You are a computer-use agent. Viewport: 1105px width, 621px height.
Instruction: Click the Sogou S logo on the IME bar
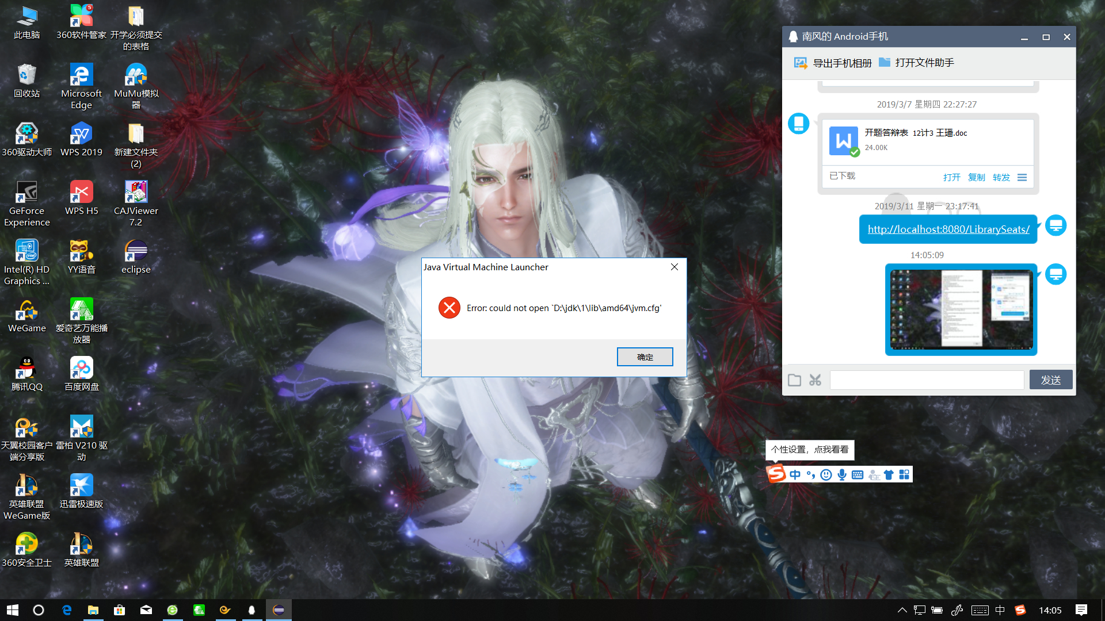[x=776, y=474]
